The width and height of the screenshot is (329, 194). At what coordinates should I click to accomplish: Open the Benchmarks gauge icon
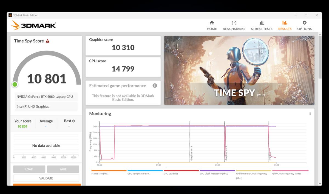click(x=234, y=23)
